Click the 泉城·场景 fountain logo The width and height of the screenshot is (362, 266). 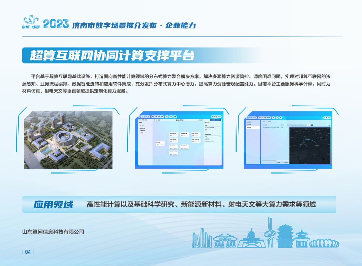[31, 22]
